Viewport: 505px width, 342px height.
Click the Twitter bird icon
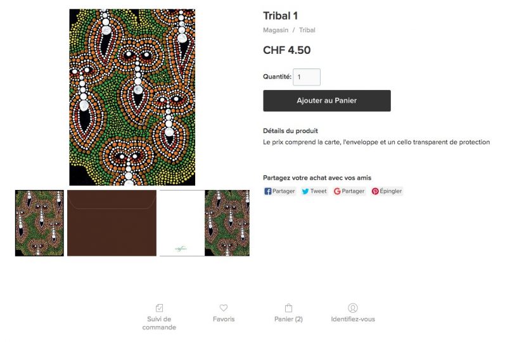pyautogui.click(x=305, y=191)
